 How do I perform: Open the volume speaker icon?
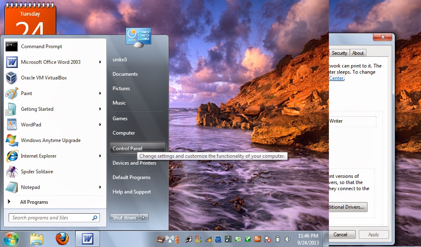click(x=287, y=239)
